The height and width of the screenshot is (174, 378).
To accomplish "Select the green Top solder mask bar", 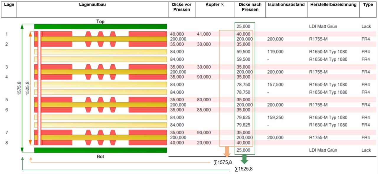I will (x=100, y=26).
